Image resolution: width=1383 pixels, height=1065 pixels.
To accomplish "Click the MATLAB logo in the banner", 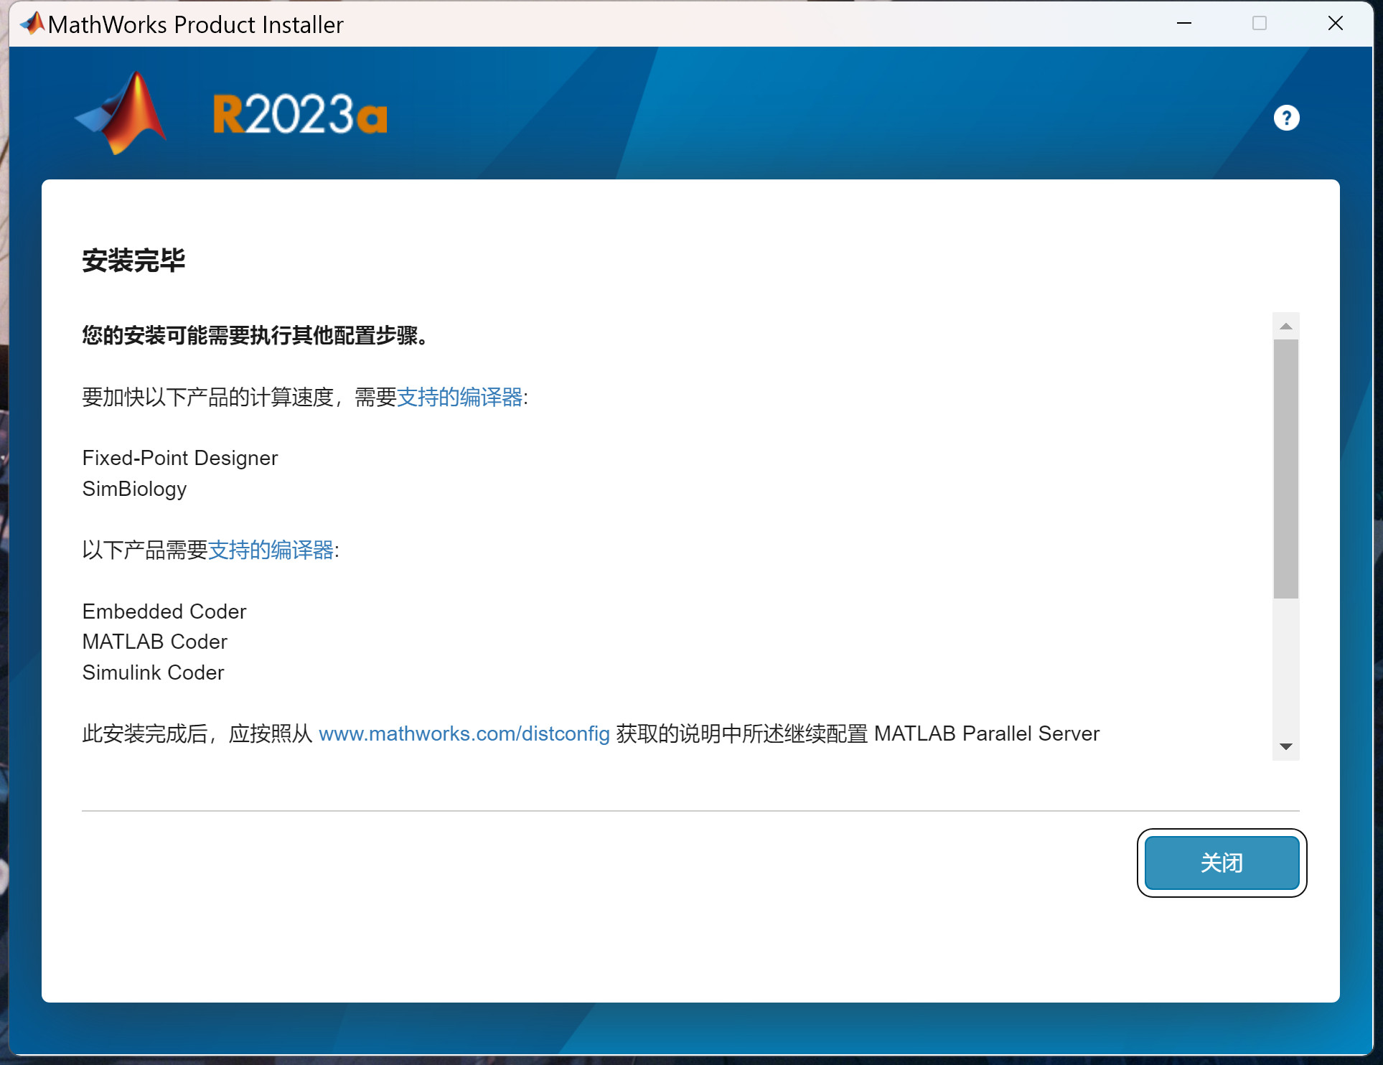I will click(123, 113).
